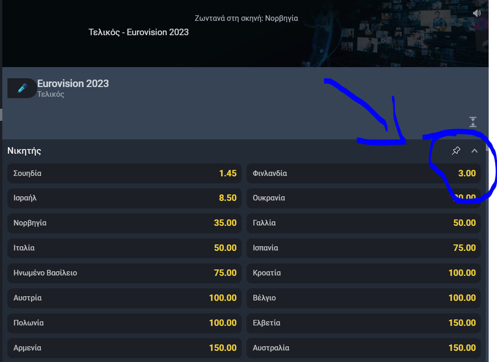Select Φινλανδία odds 3.00
Screen dimensions: 497x362
coord(363,174)
